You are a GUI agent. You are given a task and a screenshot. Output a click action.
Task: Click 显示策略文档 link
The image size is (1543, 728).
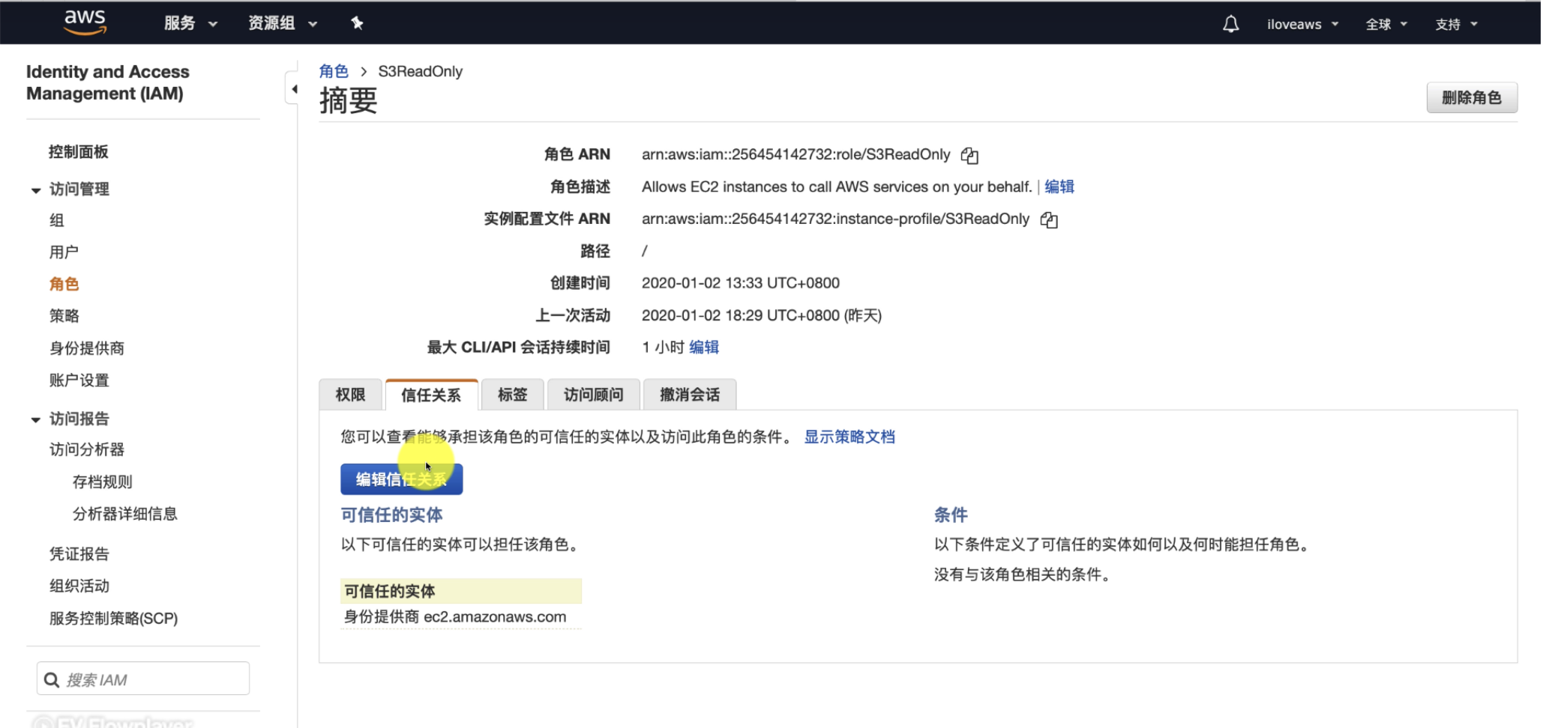click(849, 437)
